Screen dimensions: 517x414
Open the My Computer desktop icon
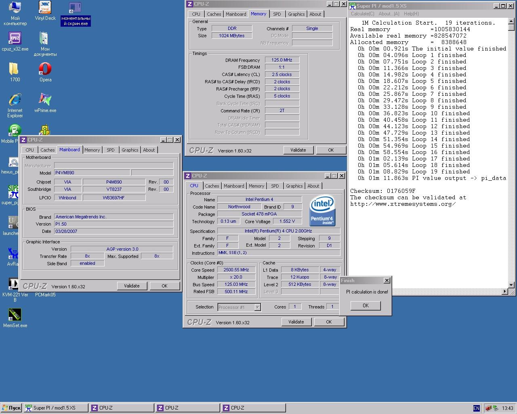click(x=15, y=14)
